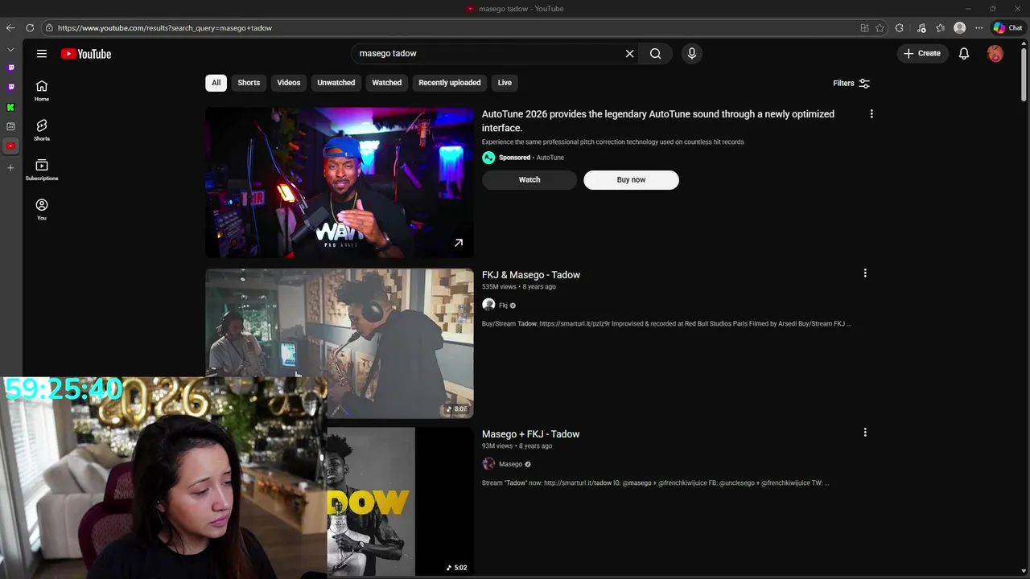The width and height of the screenshot is (1030, 579).
Task: Open the Masego channel link
Action: tap(510, 464)
